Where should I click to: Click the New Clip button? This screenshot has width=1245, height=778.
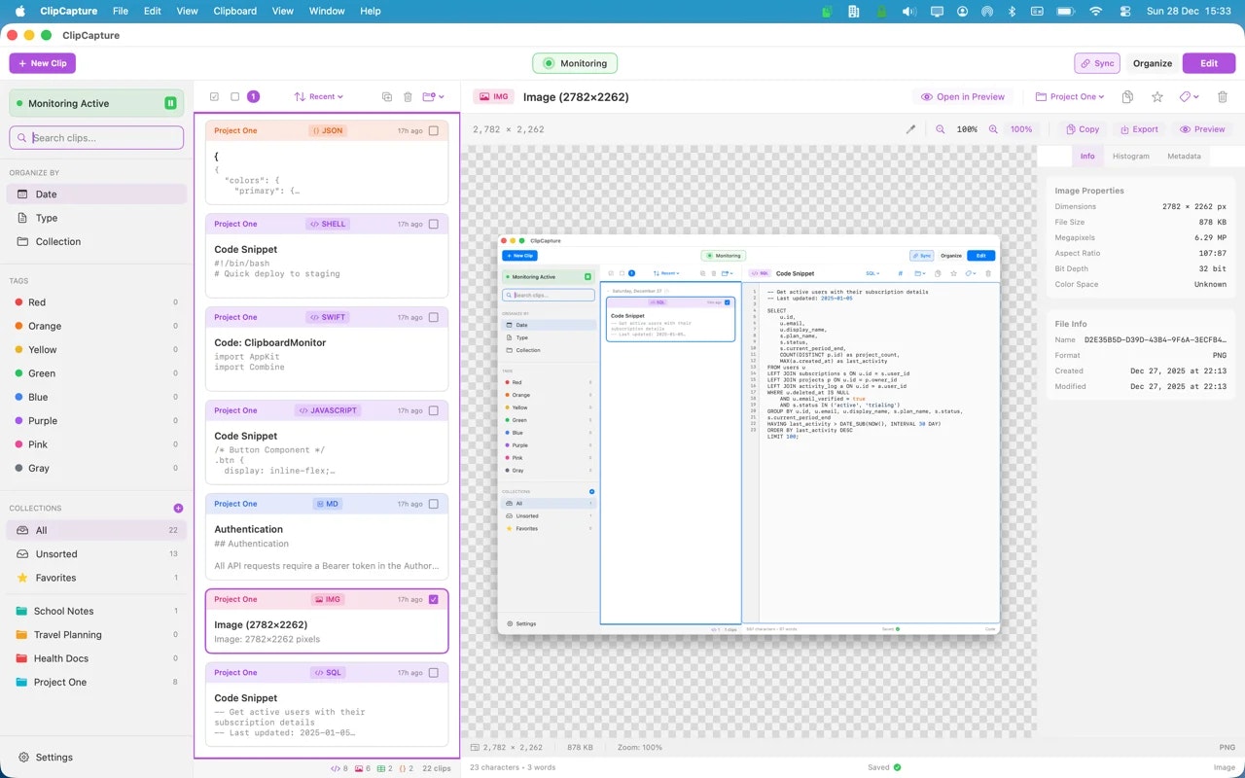click(x=42, y=63)
